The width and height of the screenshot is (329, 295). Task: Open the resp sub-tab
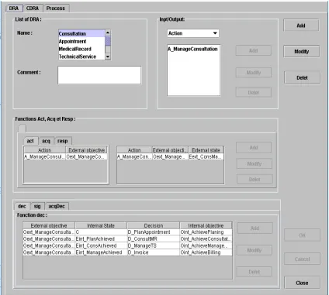pos(63,141)
